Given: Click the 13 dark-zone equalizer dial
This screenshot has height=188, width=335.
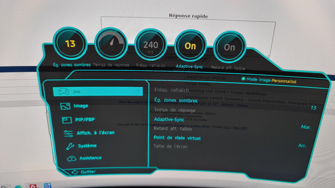Looking at the screenshot, I should click(70, 43).
